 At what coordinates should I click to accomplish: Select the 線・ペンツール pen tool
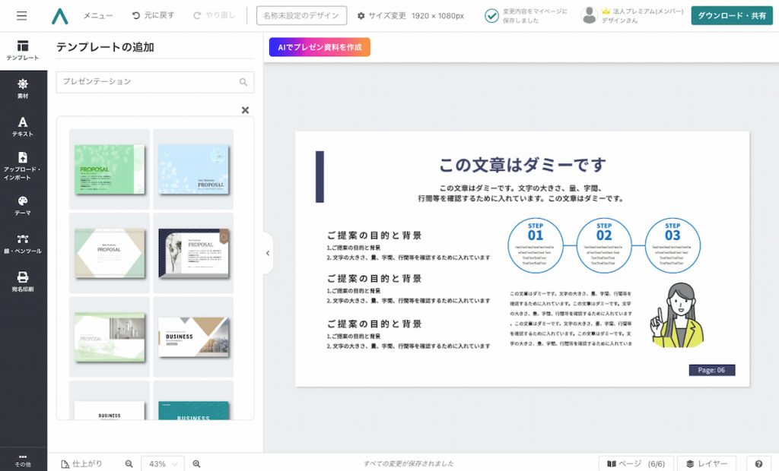pyautogui.click(x=23, y=243)
